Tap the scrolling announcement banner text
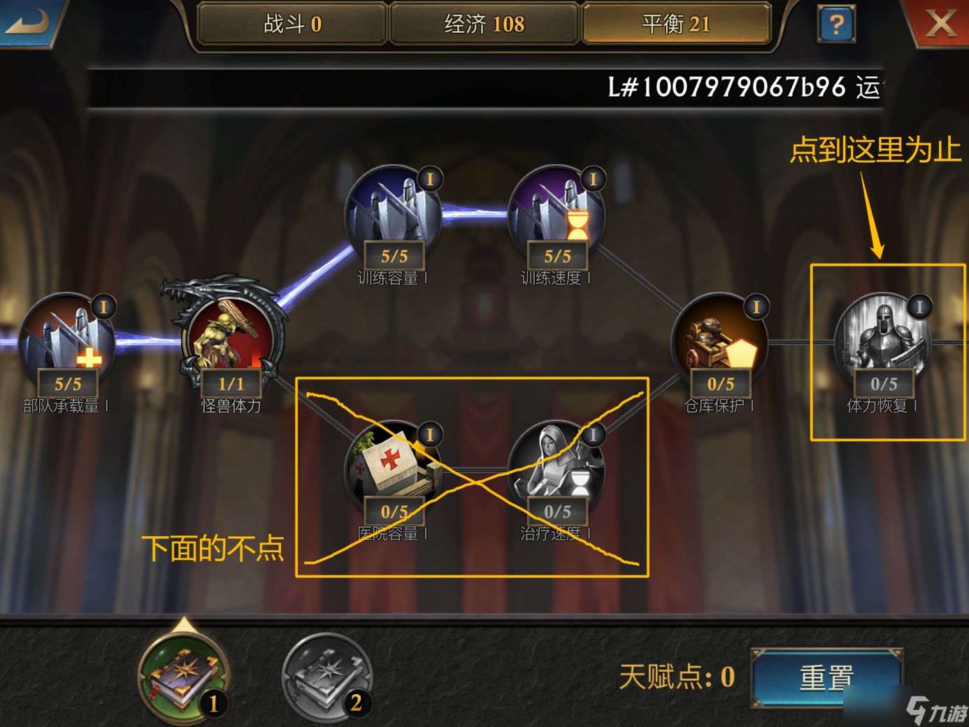 (745, 88)
